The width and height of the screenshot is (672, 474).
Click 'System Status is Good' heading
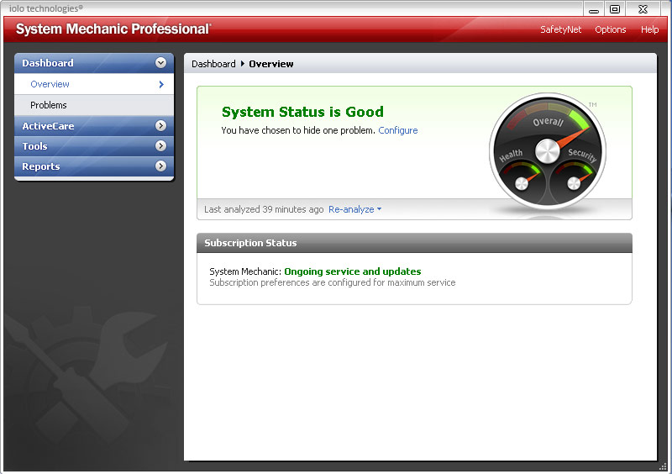click(302, 112)
